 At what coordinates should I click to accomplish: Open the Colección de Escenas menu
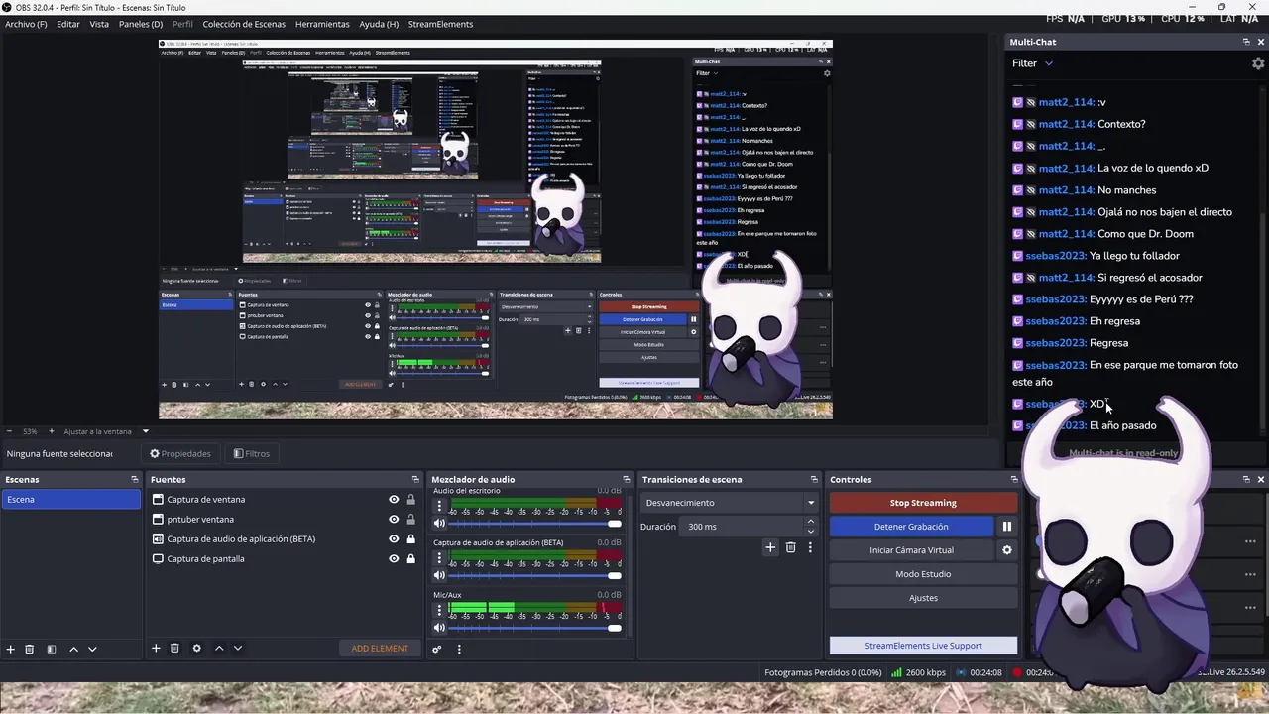tap(244, 24)
